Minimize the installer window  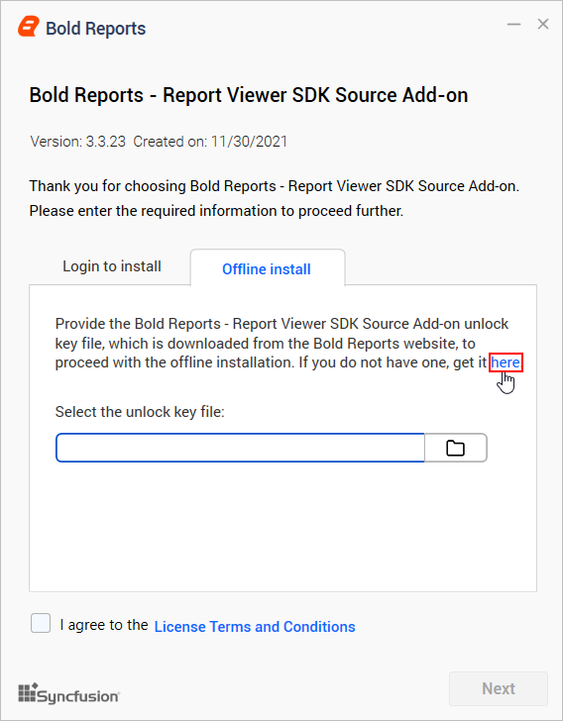(x=513, y=24)
